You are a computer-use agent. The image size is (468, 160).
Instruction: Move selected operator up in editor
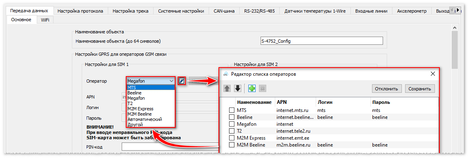(x=227, y=88)
